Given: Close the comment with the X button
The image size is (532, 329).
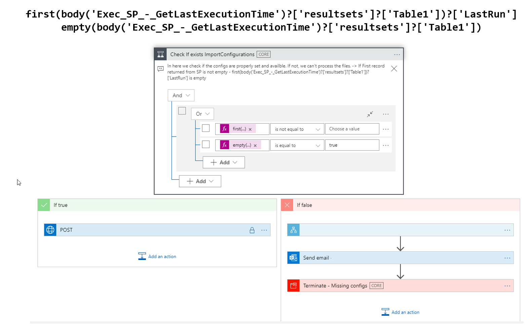Looking at the screenshot, I should (x=394, y=69).
